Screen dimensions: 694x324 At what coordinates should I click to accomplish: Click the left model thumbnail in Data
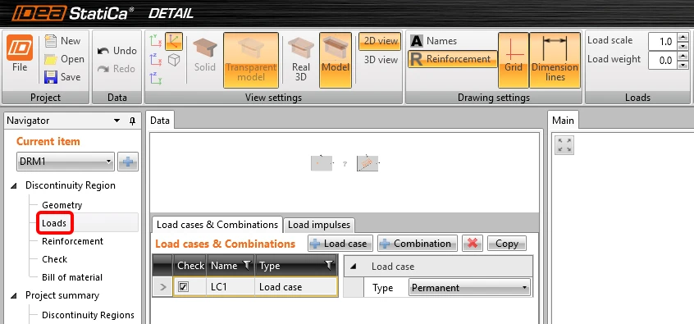click(322, 163)
